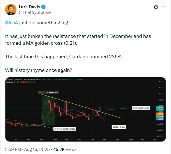Open the three-dot more options menu
Screen dimensions: 171x154
click(163, 7)
